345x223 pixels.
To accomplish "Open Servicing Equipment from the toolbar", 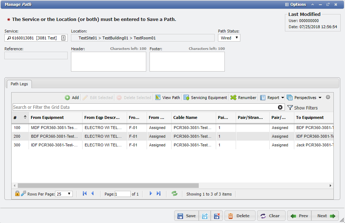I will pos(186,98).
